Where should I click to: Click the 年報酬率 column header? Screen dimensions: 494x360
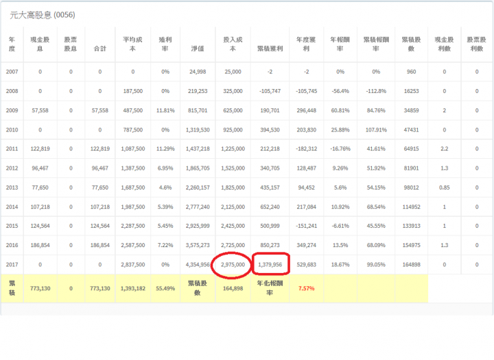[x=340, y=44]
